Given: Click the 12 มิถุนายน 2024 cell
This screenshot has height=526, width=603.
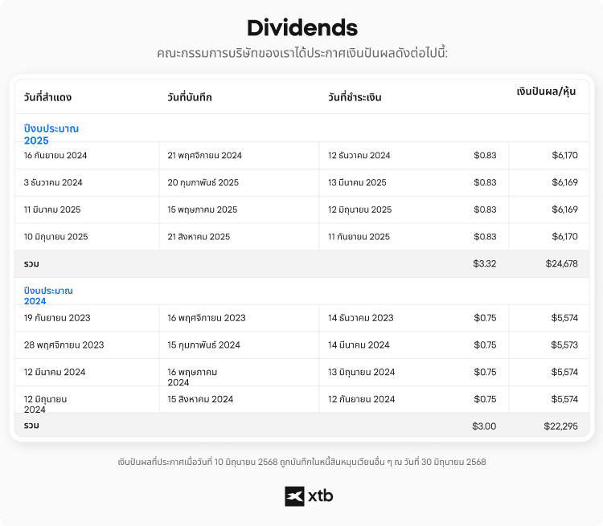Looking at the screenshot, I should click(45, 404).
